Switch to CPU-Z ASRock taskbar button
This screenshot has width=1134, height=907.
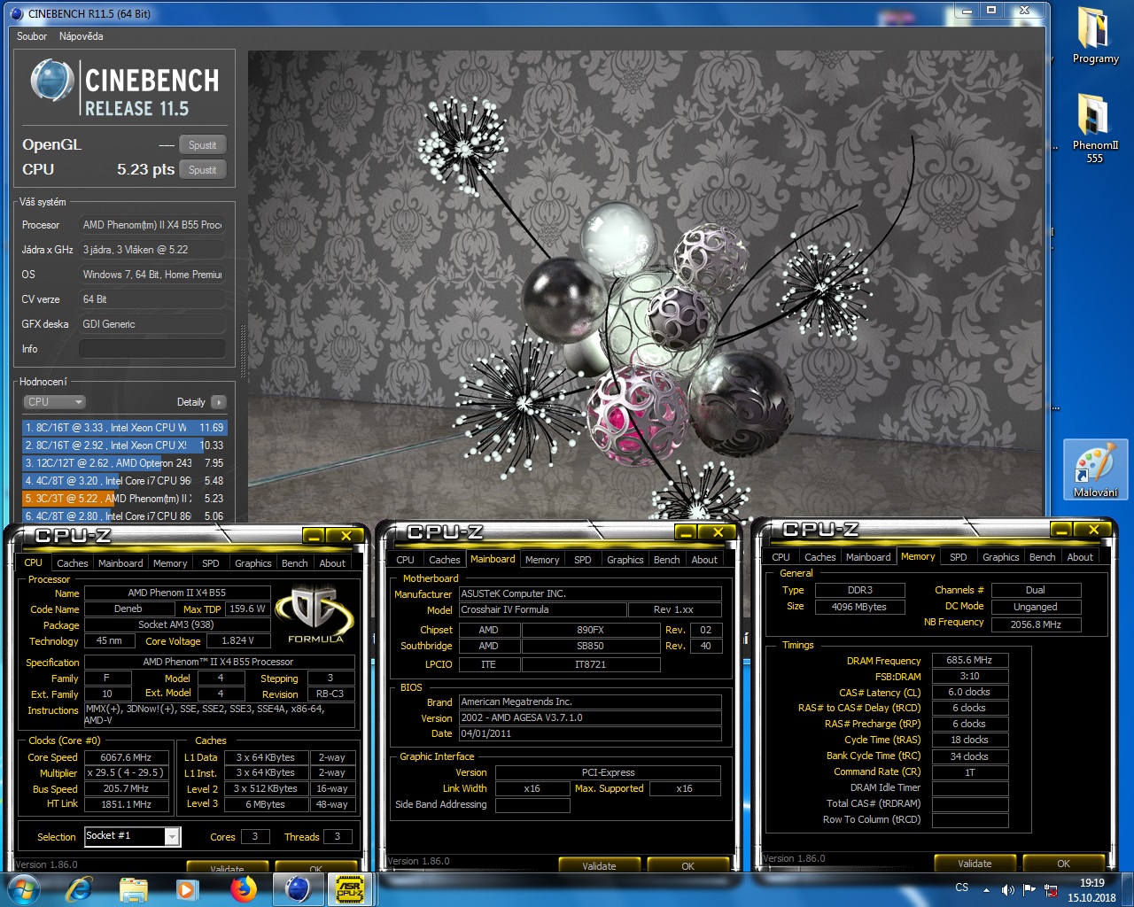click(x=349, y=888)
